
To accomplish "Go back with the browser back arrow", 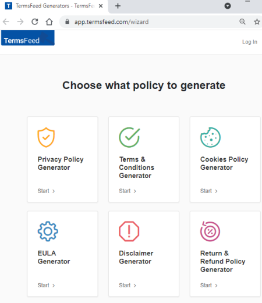I will click(6, 22).
